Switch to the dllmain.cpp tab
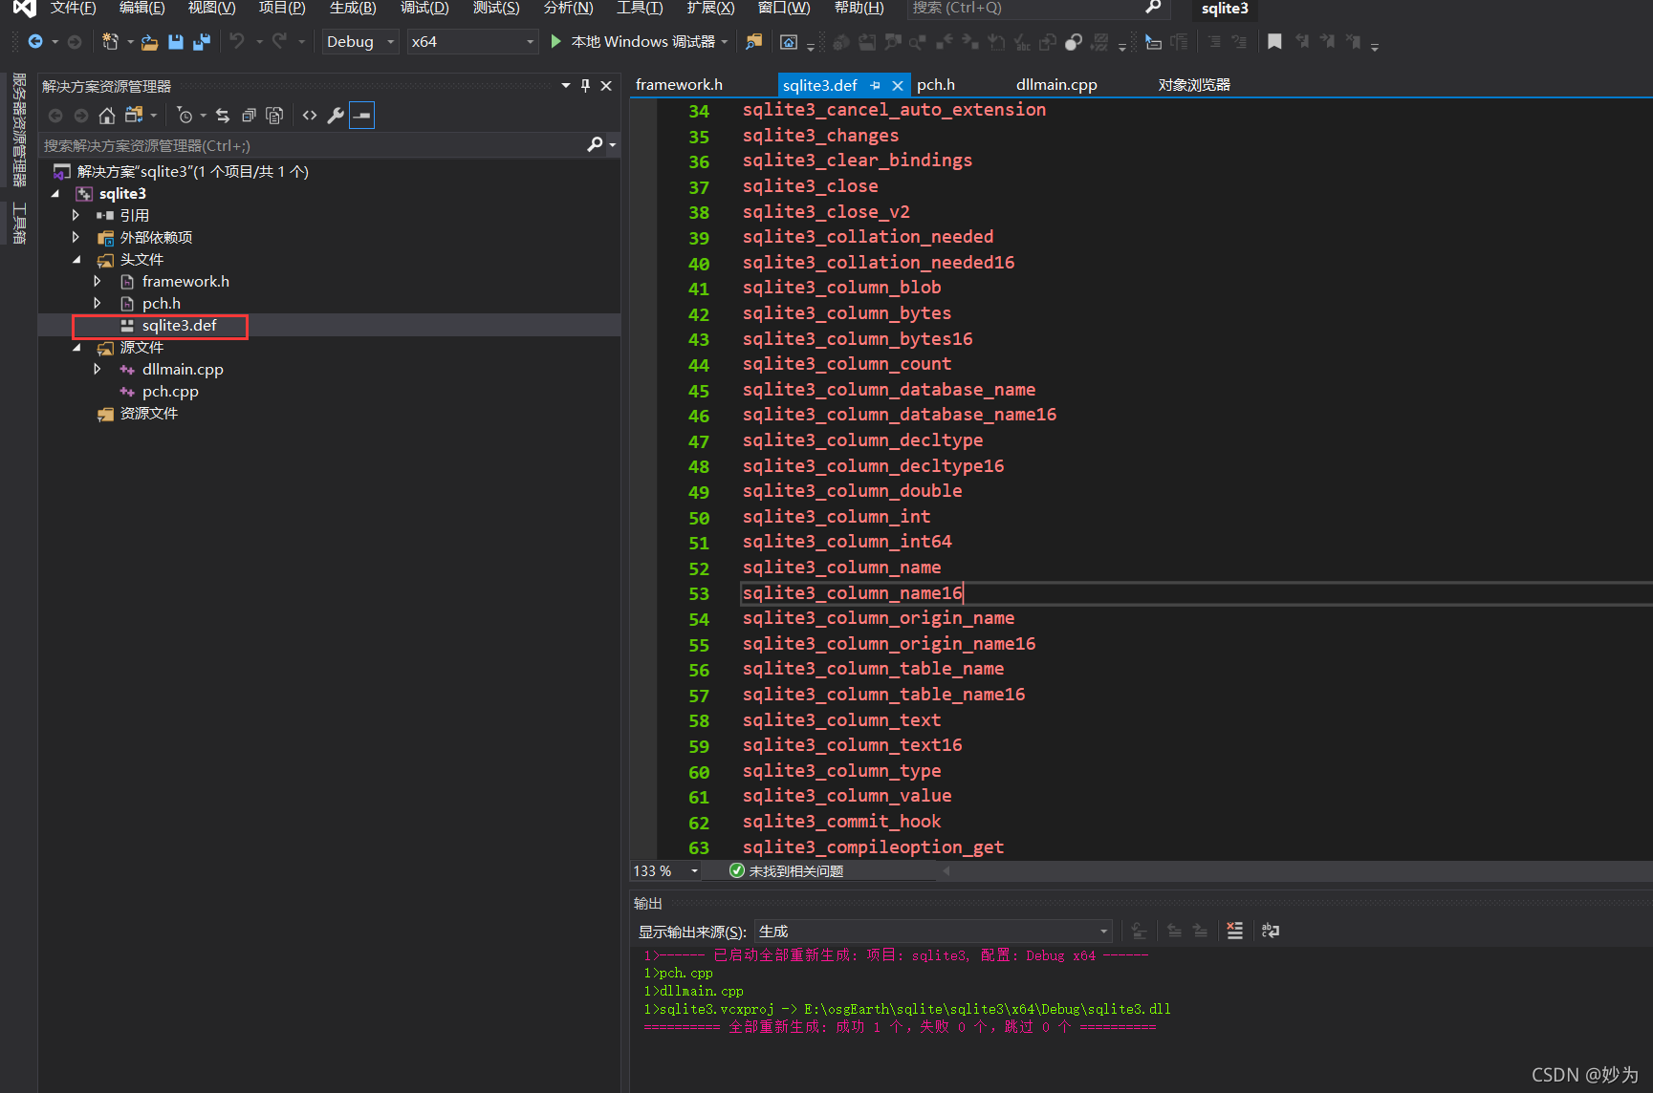1653x1093 pixels. coord(1056,85)
